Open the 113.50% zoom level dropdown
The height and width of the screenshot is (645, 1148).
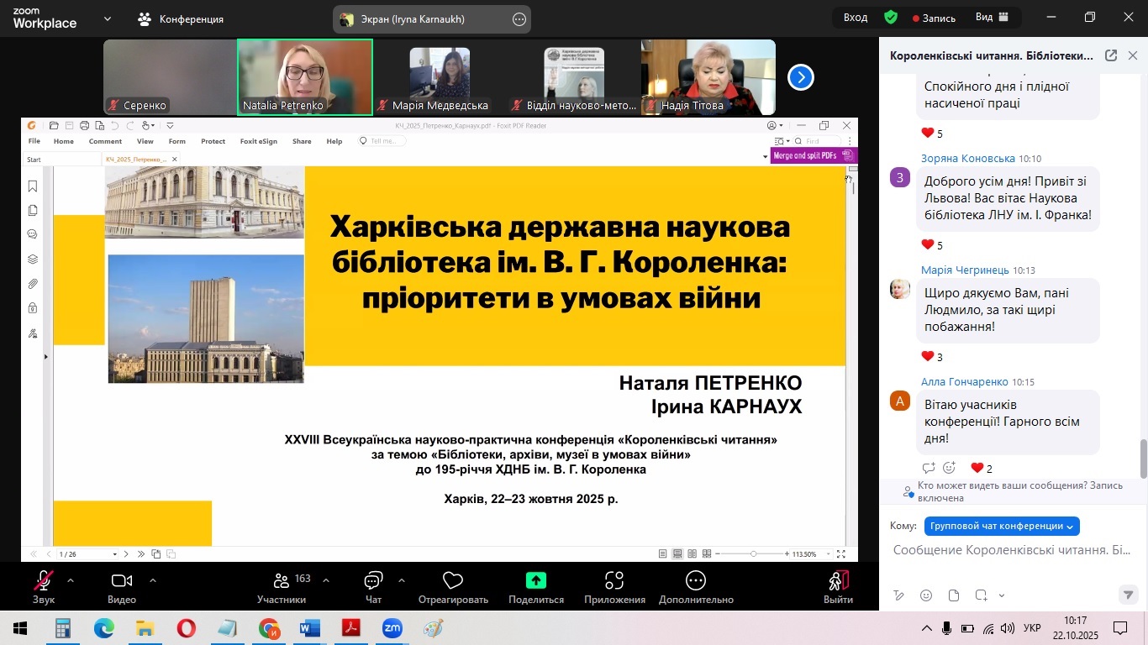coord(829,553)
